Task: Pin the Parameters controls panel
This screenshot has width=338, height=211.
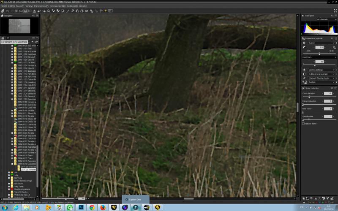Action: (333, 38)
